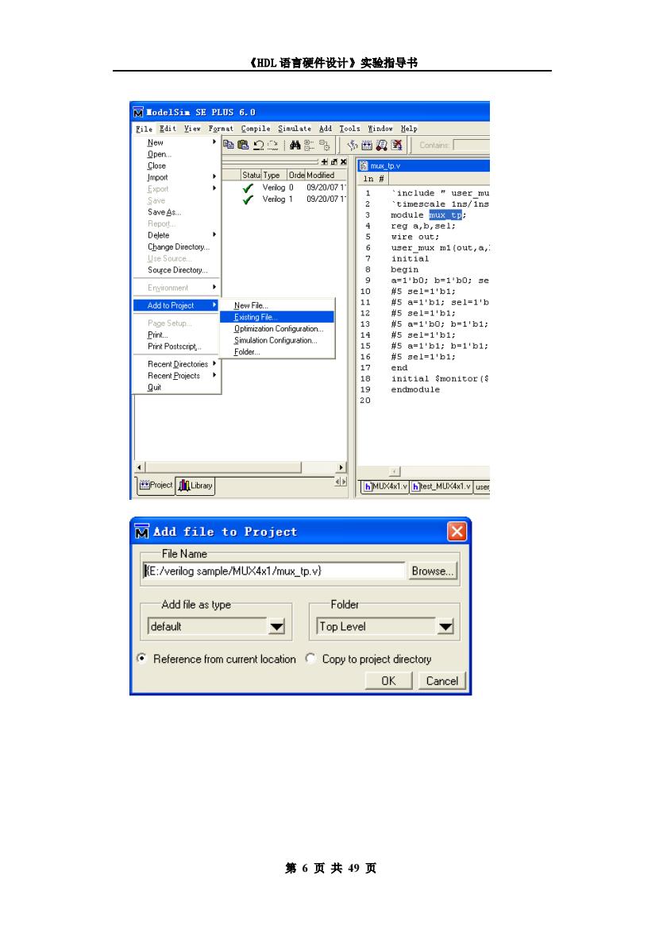Click Cancel in the Add file to Project dialog

click(x=441, y=680)
